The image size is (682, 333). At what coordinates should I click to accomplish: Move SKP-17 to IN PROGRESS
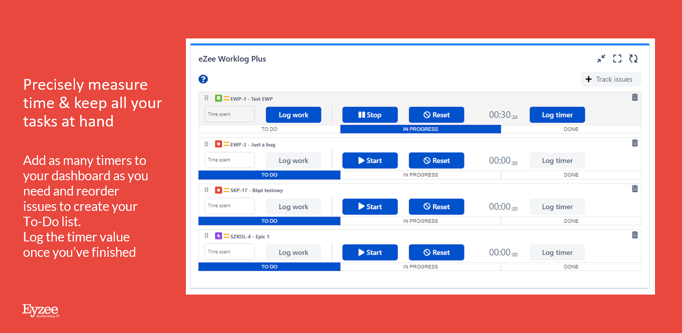(421, 221)
